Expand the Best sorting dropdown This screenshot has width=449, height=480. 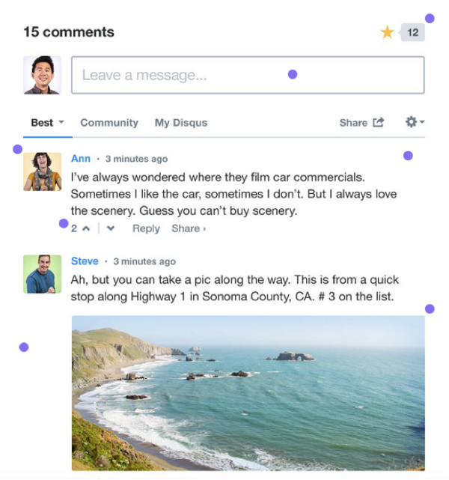coord(47,123)
